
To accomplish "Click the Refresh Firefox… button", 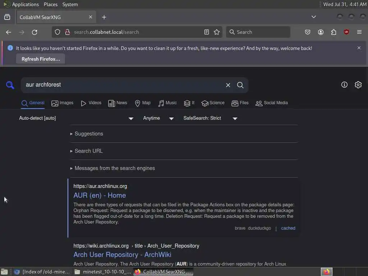I will [41, 59].
